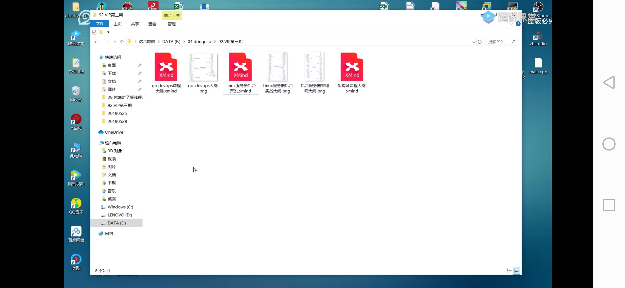This screenshot has height=288, width=625.
Task: Select DATA (E:) drive in sidebar
Action: click(x=117, y=223)
